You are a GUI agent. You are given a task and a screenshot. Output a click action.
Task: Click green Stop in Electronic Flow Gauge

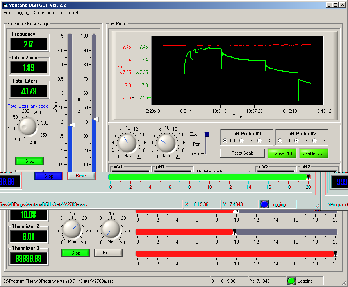30,161
